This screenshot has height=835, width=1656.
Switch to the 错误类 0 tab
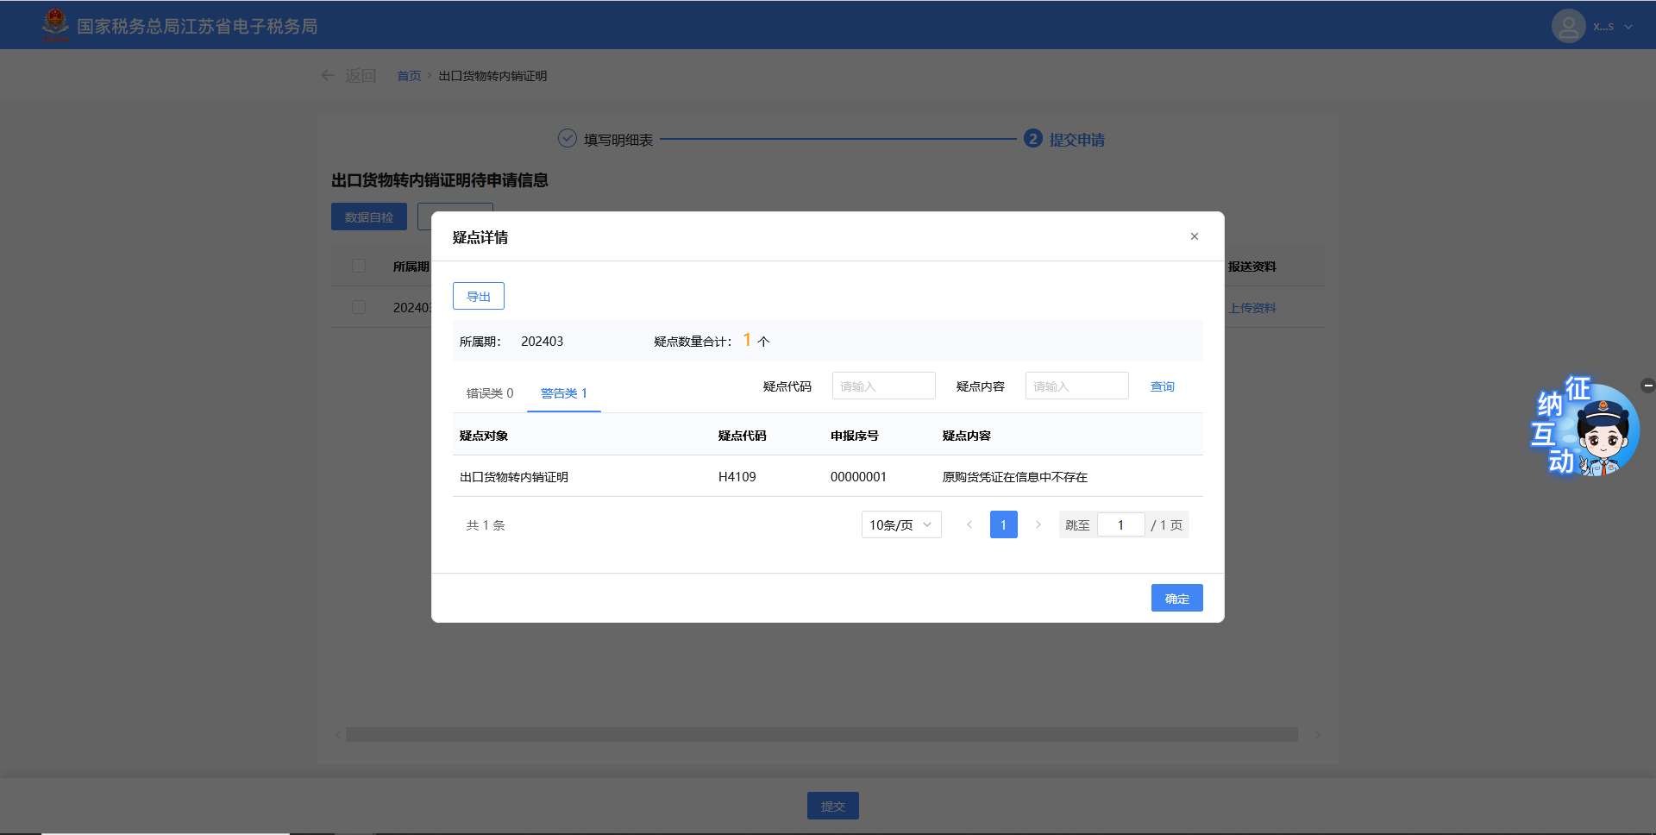(489, 393)
